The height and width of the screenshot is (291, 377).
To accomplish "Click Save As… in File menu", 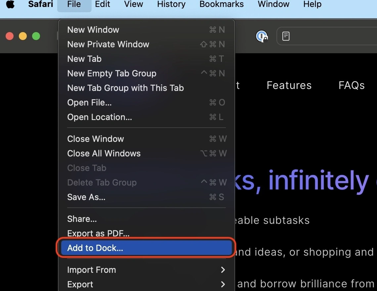I will pyautogui.click(x=86, y=197).
